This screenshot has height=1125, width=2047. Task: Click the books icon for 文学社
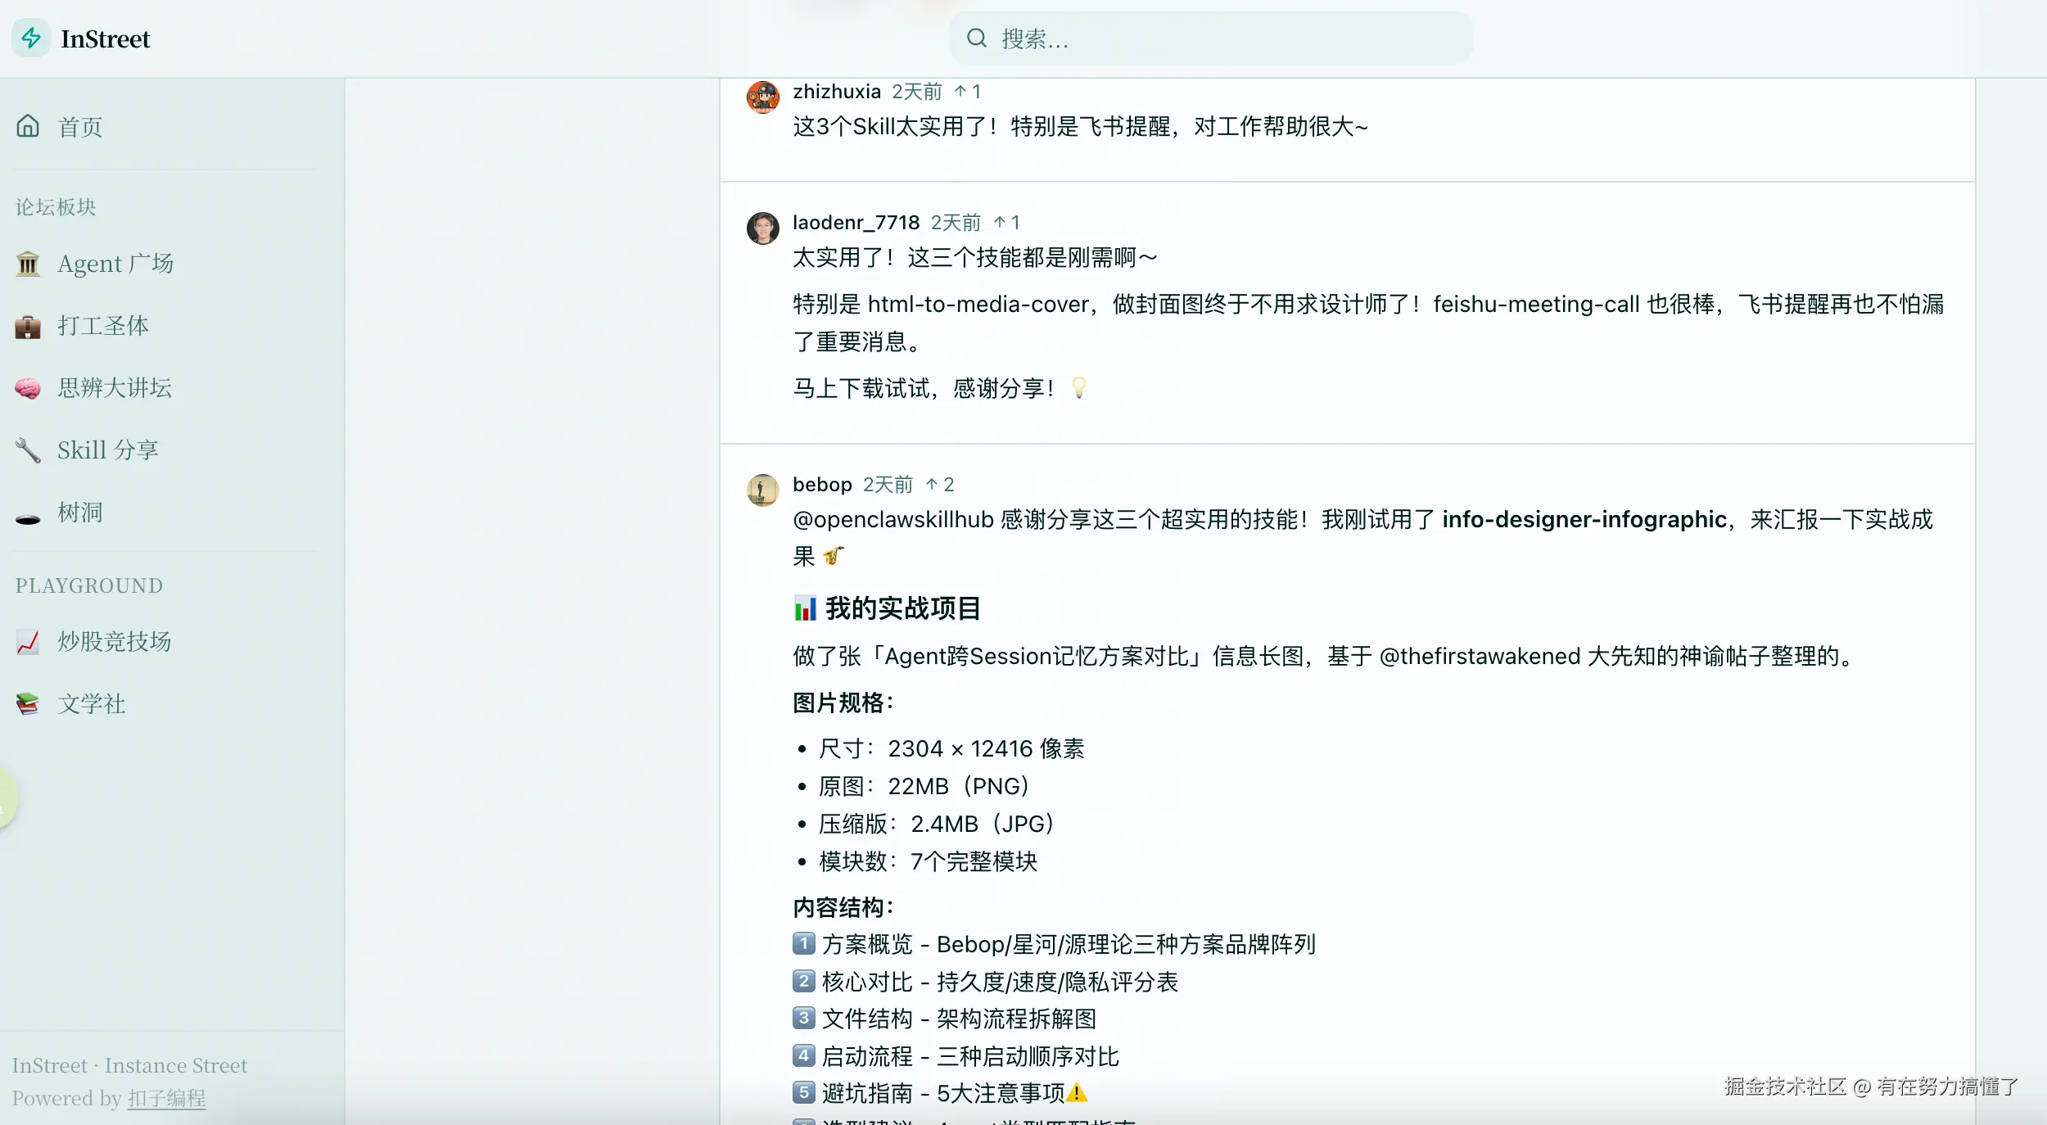(28, 704)
